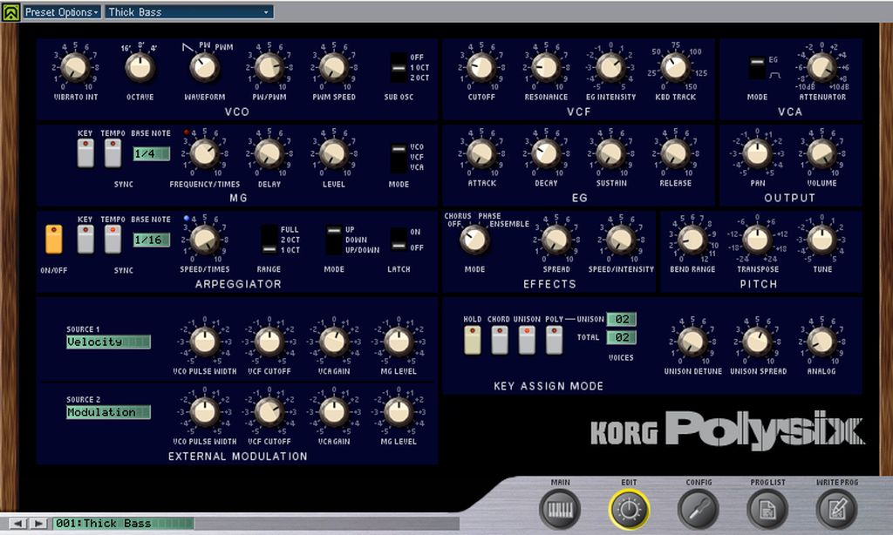Click the EFFECTS SPREAD knob
The image size is (893, 535).
556,240
